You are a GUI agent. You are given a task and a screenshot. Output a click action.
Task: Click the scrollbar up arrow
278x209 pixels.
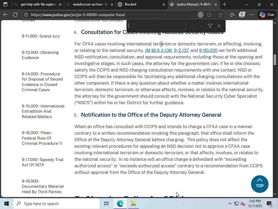click(x=275, y=23)
